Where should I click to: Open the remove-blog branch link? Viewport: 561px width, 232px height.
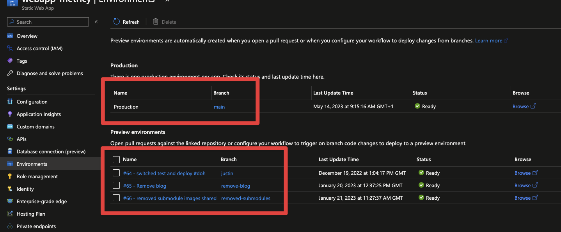236,186
